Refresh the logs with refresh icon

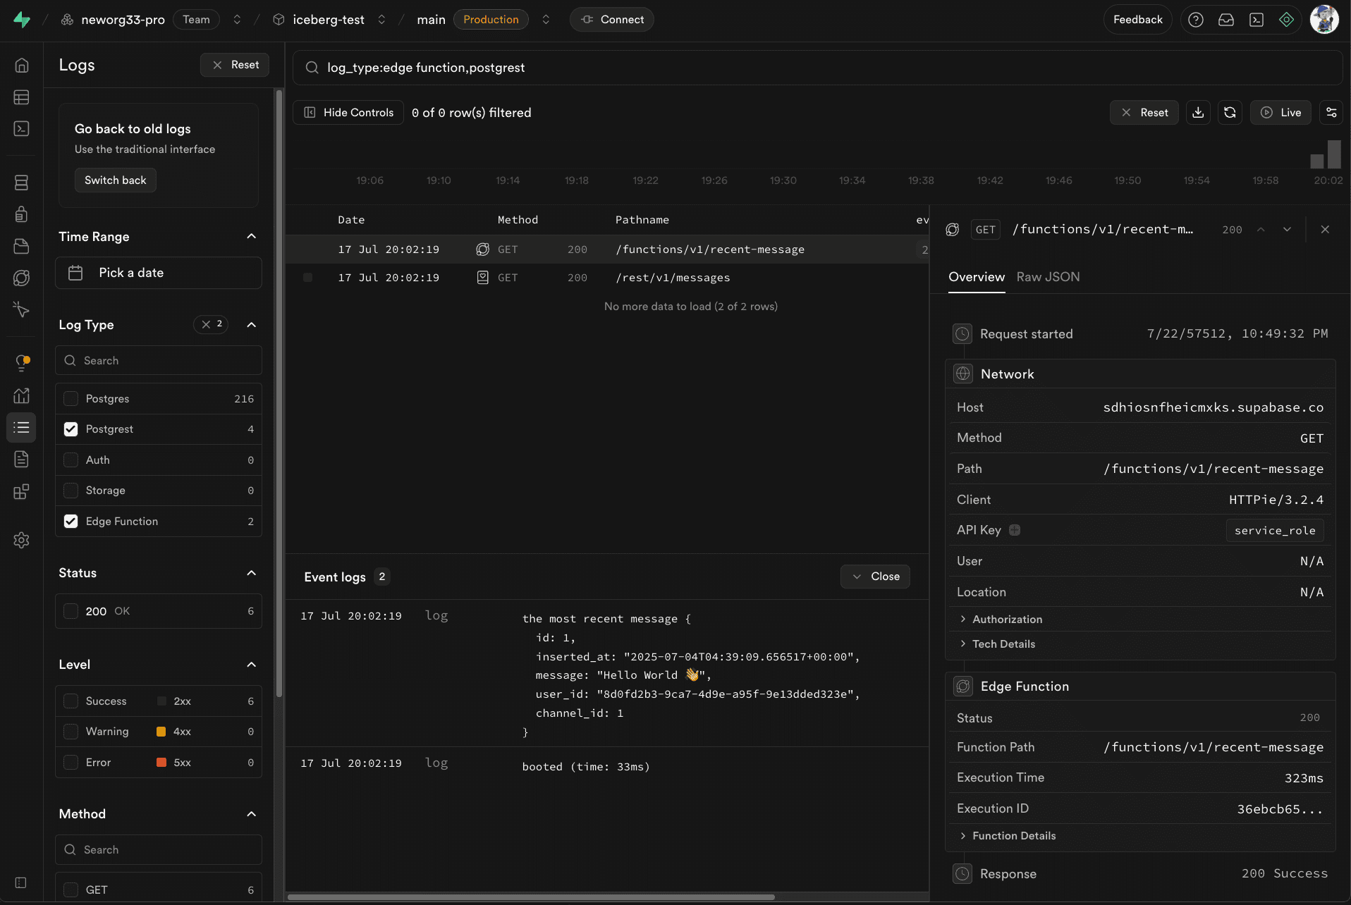pyautogui.click(x=1230, y=113)
